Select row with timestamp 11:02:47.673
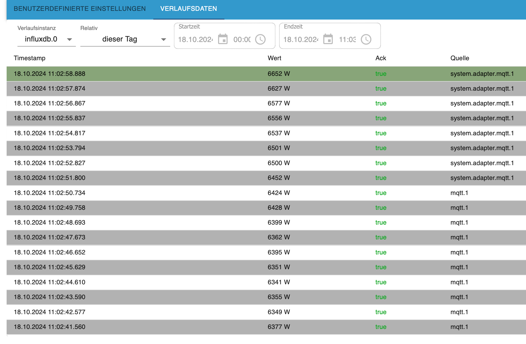This screenshot has height=344, width=526. coord(266,237)
